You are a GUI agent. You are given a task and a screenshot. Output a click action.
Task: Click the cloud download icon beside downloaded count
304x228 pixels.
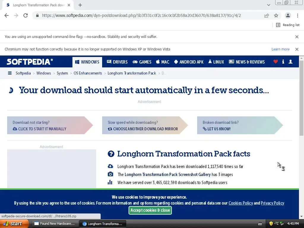coord(110,166)
